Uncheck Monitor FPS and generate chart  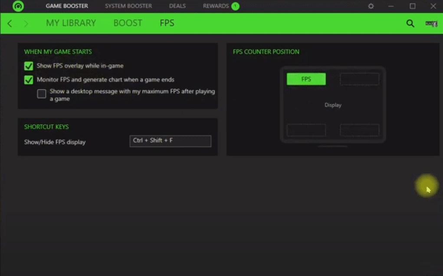click(x=29, y=80)
